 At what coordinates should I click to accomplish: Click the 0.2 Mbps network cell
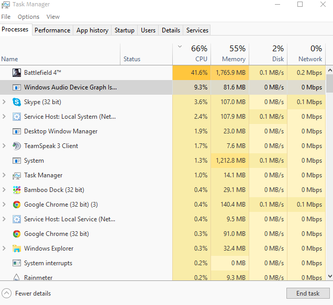click(306, 73)
